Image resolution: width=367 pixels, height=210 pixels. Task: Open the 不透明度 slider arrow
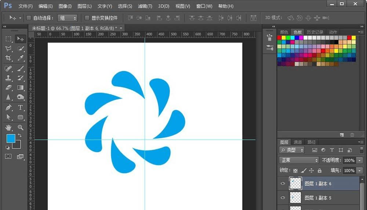pos(360,160)
